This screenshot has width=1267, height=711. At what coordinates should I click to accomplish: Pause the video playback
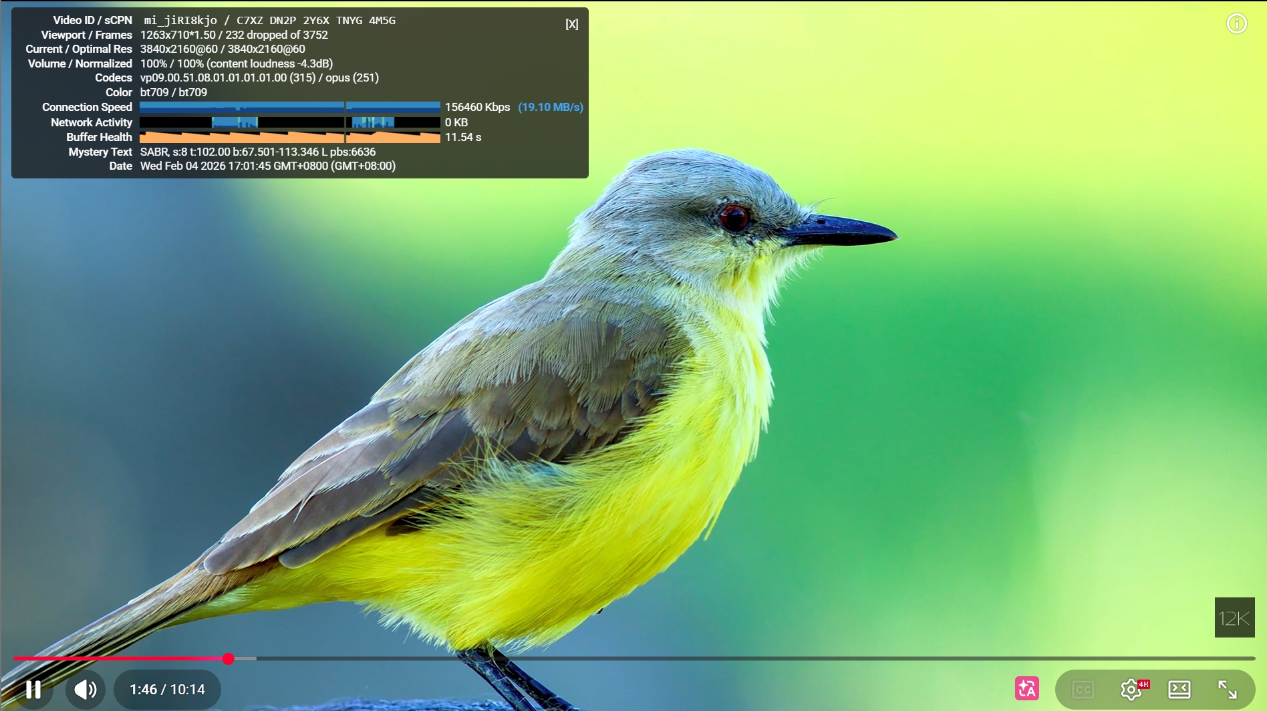(33, 690)
